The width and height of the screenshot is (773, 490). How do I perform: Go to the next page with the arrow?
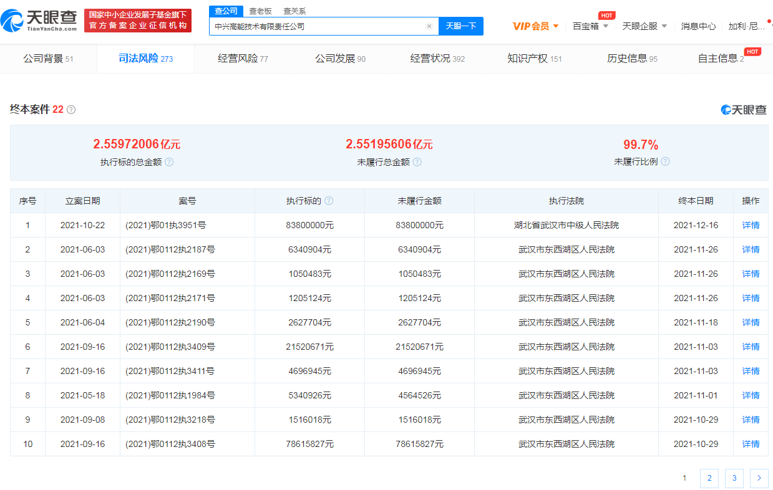pyautogui.click(x=759, y=478)
